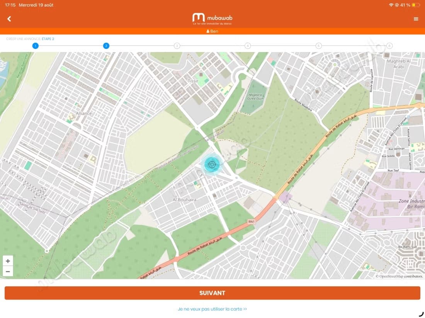Click the Alliance map label

pos(84,113)
